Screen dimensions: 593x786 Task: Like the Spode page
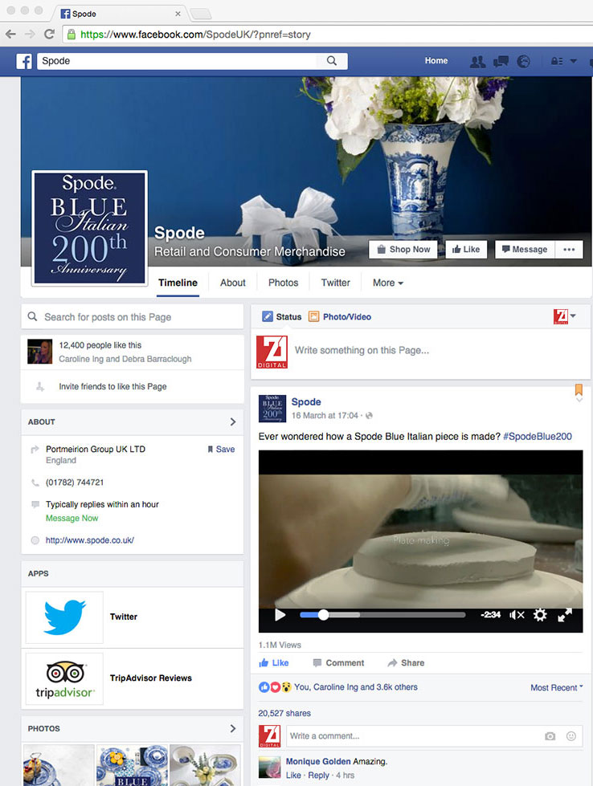(x=466, y=249)
